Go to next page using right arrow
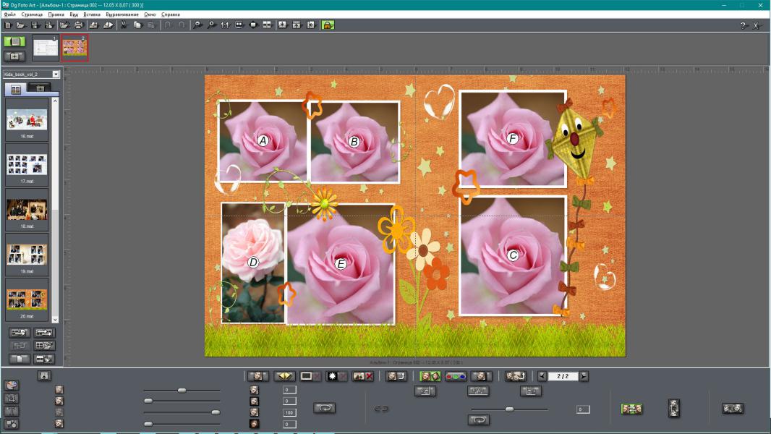Screen dimensions: 771x434 point(584,376)
